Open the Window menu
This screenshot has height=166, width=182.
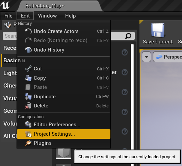click(x=48, y=16)
